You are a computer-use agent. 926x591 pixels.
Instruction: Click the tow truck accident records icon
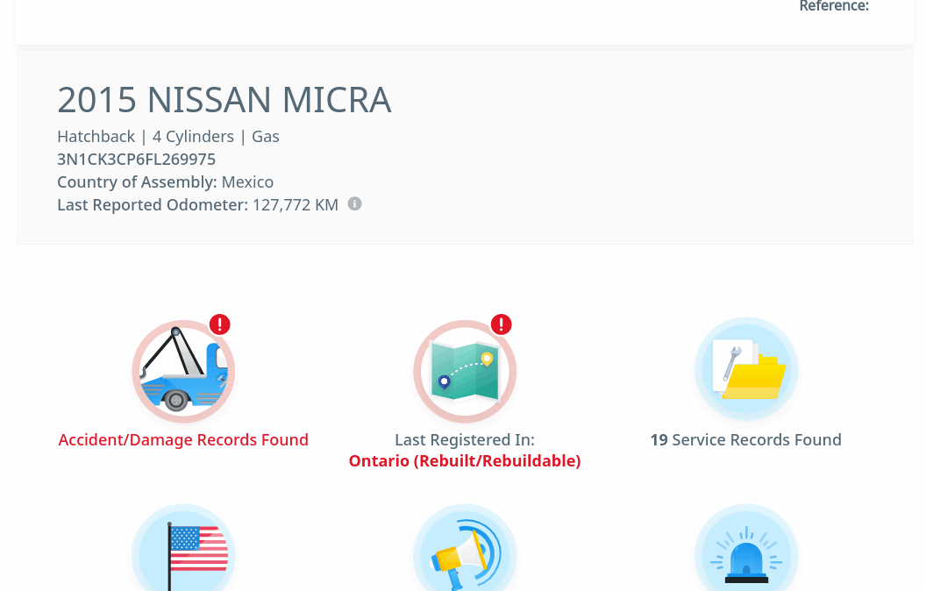[183, 372]
